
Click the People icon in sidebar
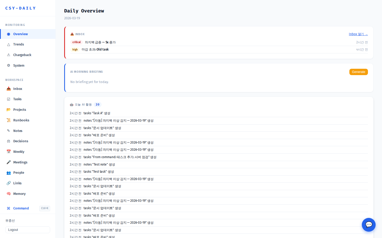tap(8, 173)
